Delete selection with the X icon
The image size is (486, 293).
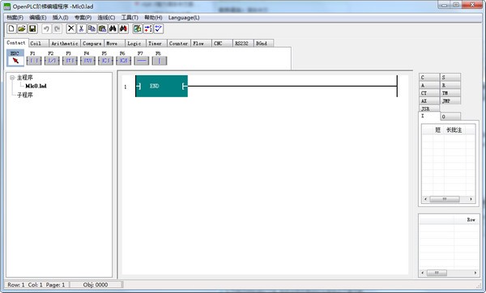click(71, 29)
